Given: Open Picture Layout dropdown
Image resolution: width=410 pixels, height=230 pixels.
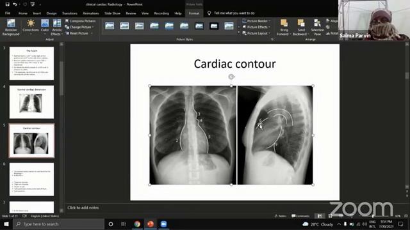Looking at the screenshot, I should pos(256,33).
